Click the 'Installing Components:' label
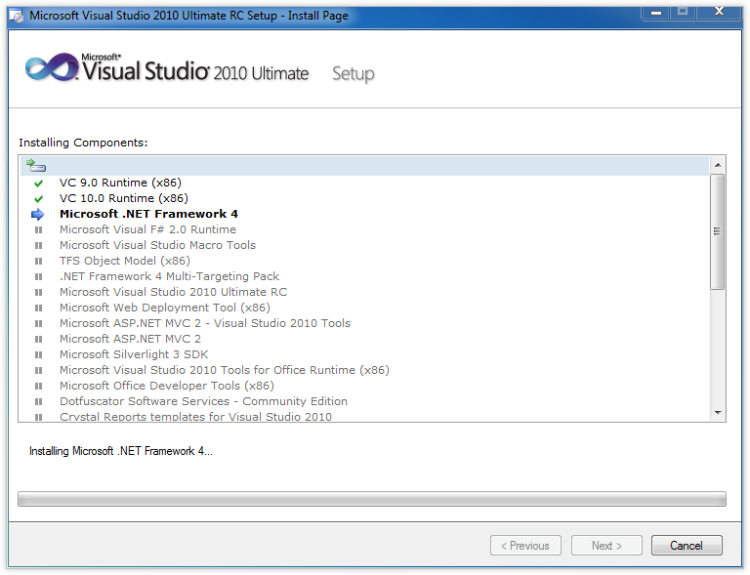The image size is (750, 575). point(83,143)
